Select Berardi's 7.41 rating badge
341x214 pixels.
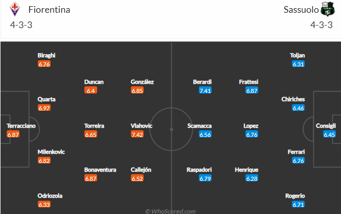tap(206, 90)
